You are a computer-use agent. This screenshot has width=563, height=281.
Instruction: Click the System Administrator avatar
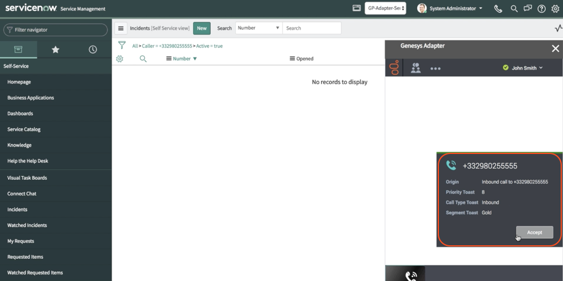point(422,8)
